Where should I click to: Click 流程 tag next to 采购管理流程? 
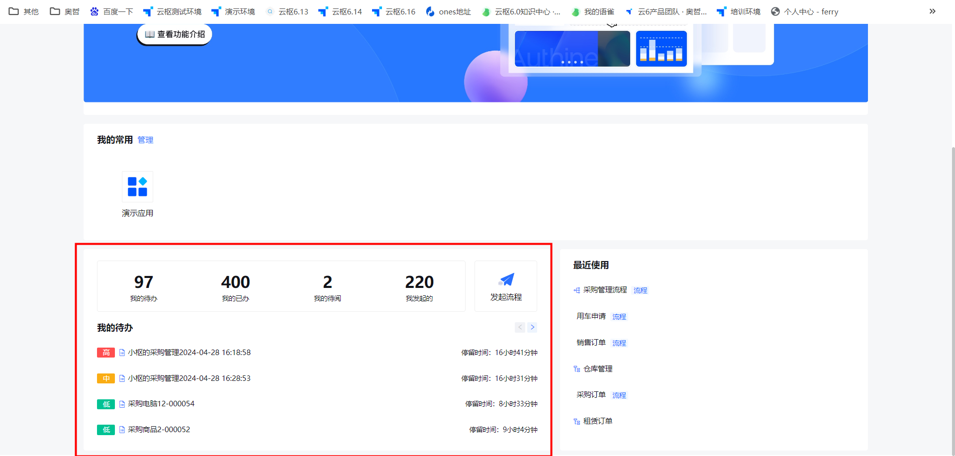coord(641,290)
